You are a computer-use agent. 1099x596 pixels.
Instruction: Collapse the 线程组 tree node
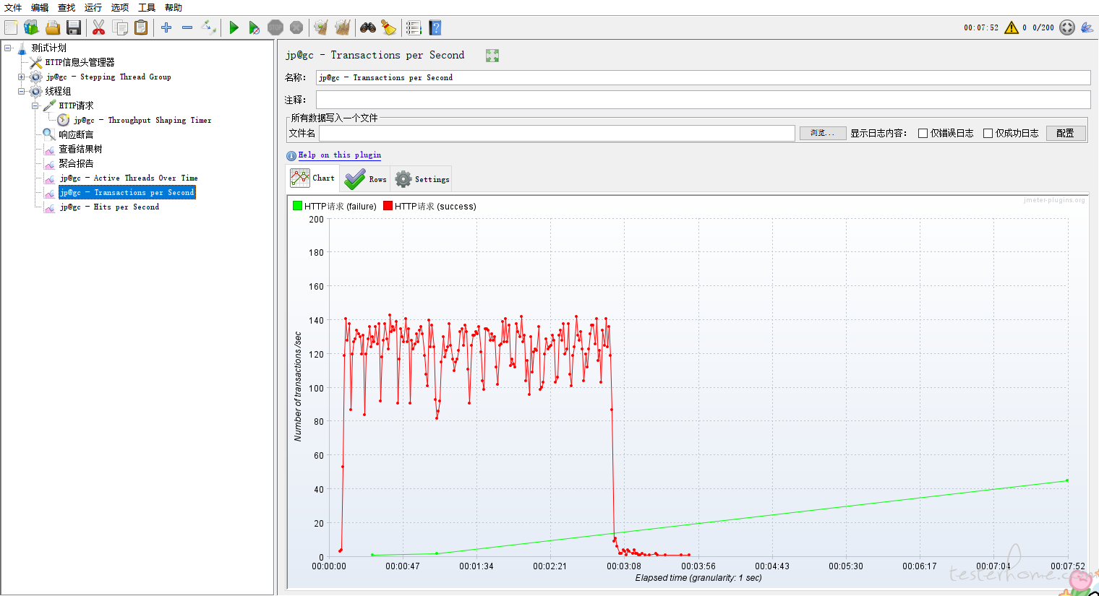(21, 91)
